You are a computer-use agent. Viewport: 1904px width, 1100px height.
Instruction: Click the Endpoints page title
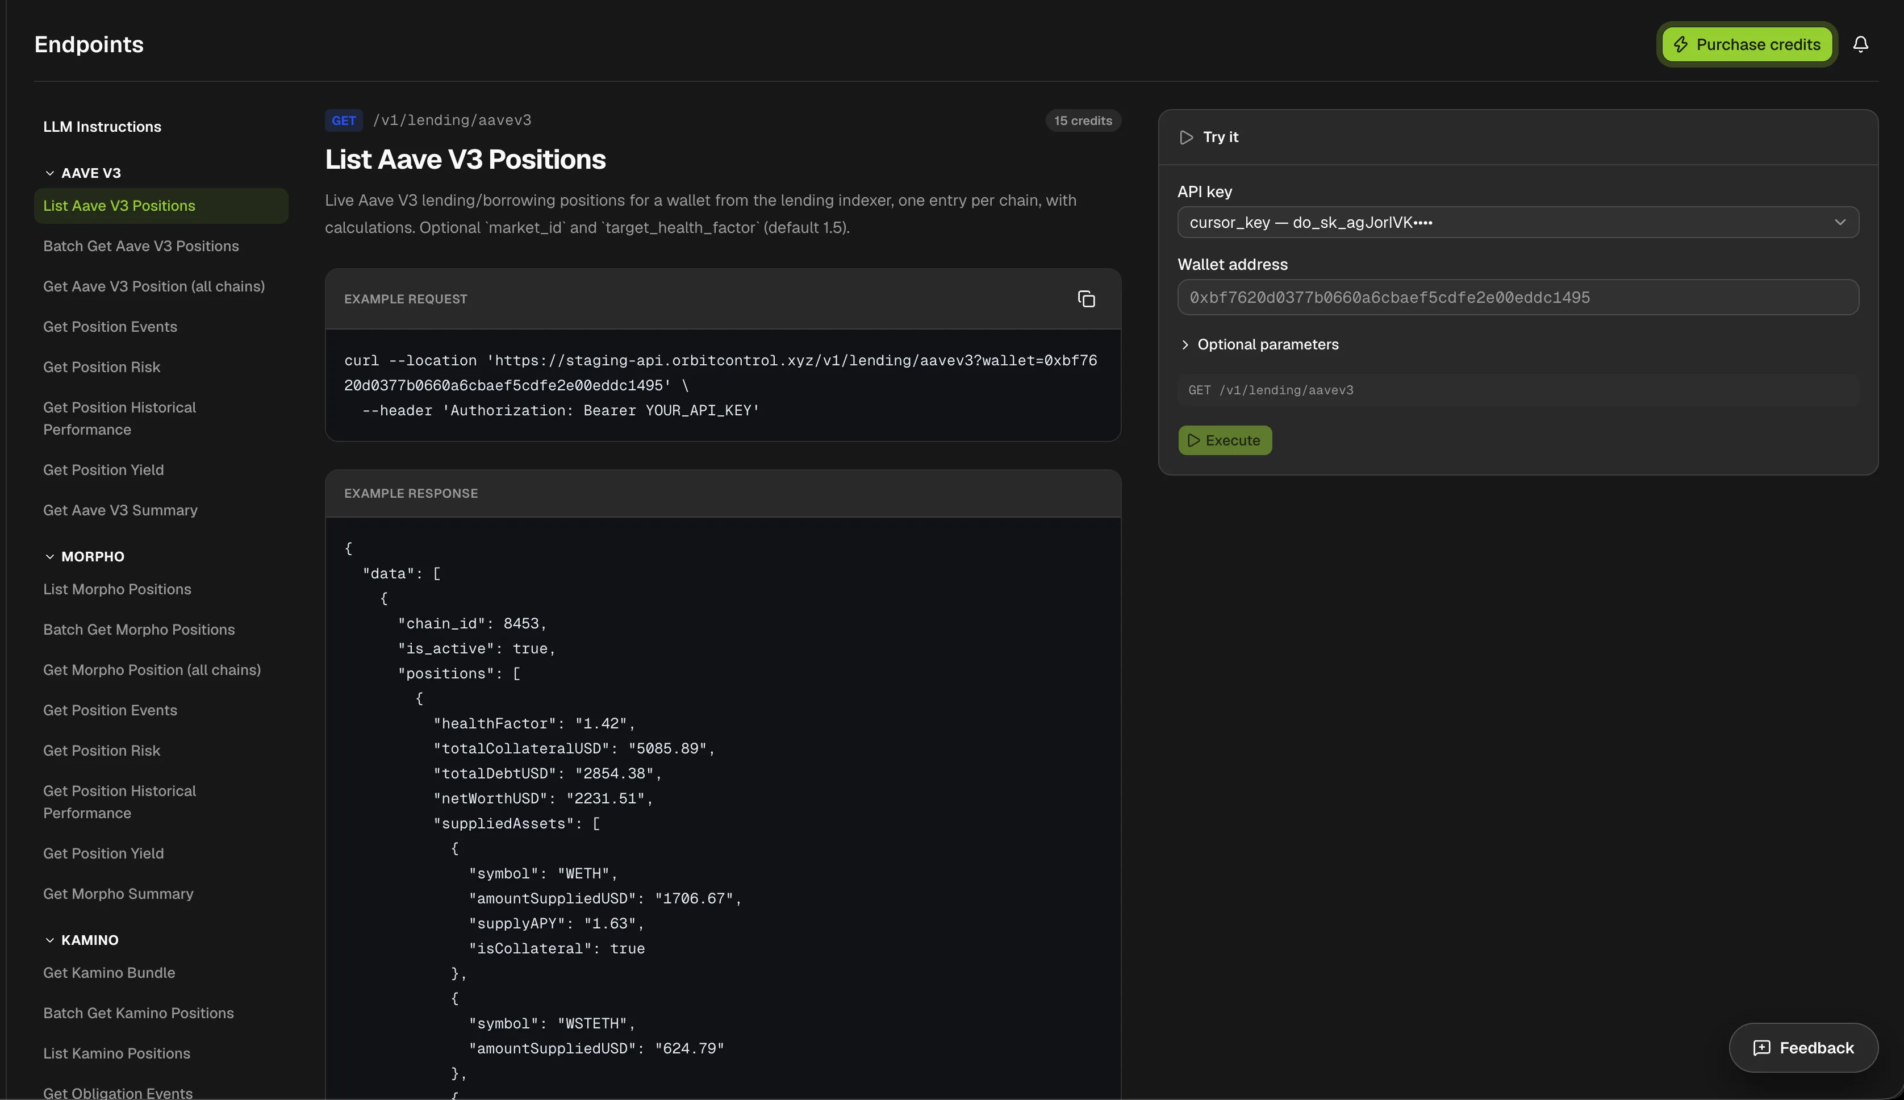click(89, 44)
